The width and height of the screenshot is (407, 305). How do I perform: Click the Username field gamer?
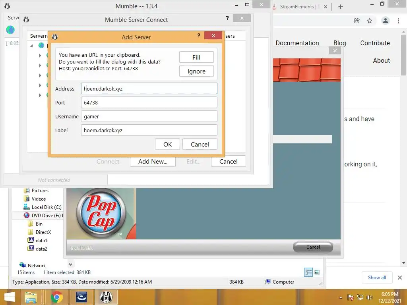(149, 116)
